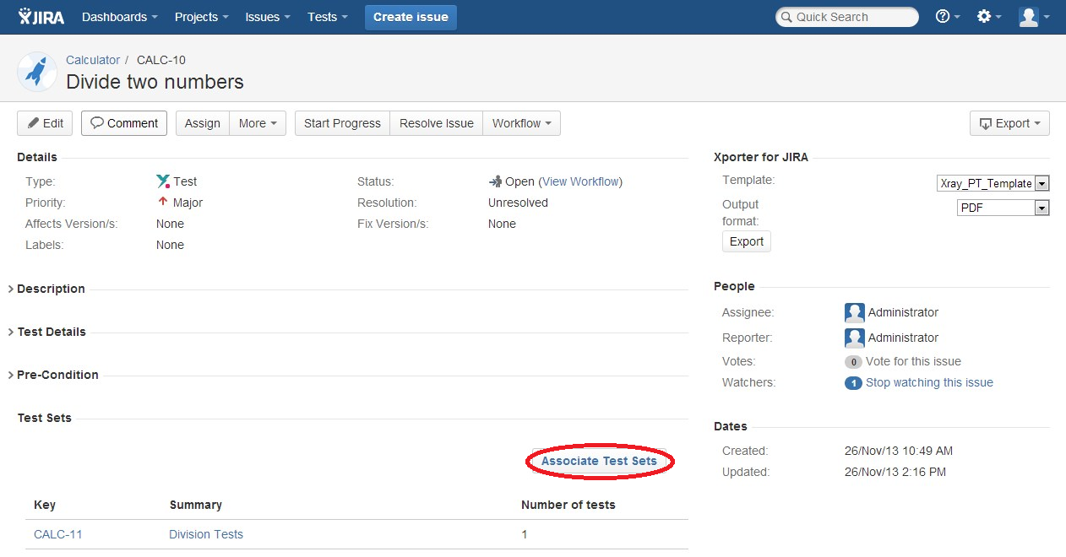Screen dimensions: 1066x557
Task: Click the votes count badge
Action: click(853, 361)
